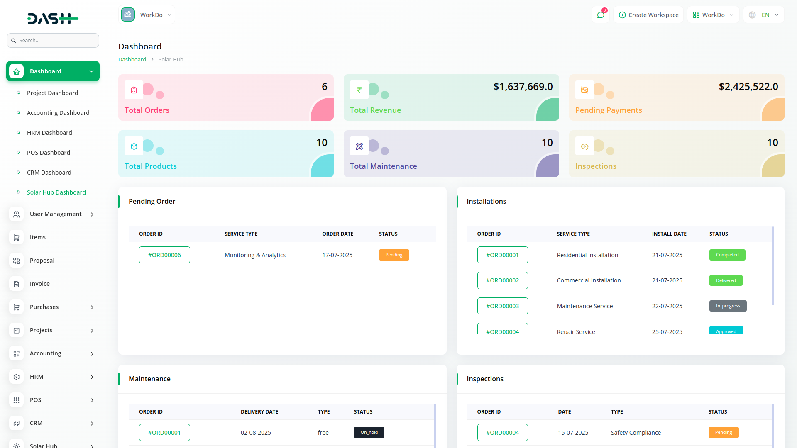This screenshot has width=797, height=448.
Task: Click the Total Orders clipboard icon
Action: click(134, 90)
